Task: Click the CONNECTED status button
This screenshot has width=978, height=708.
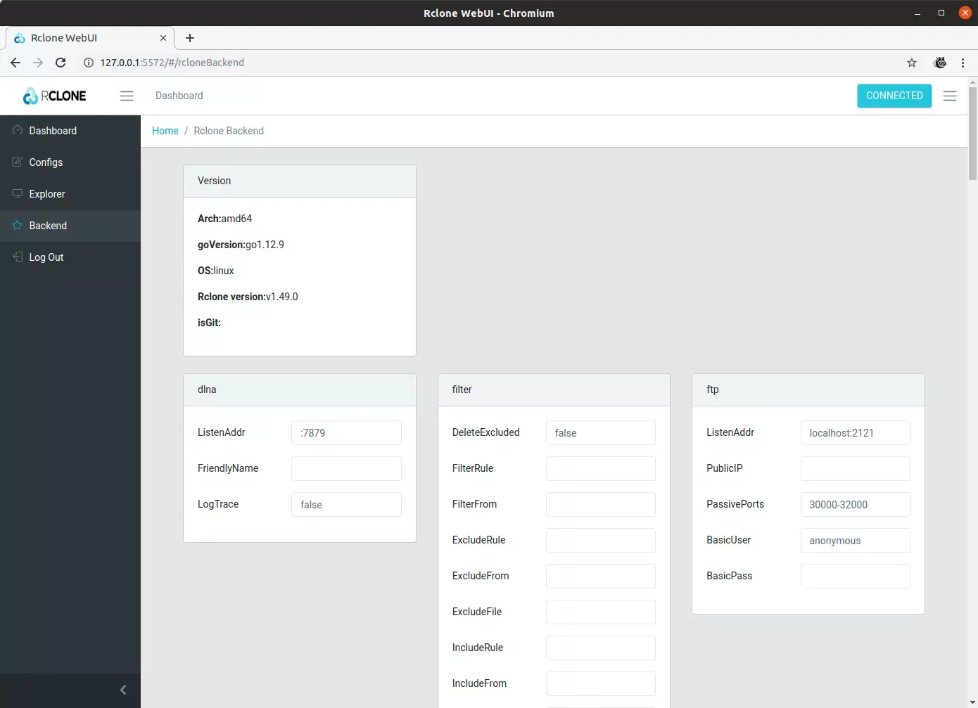Action: click(894, 96)
